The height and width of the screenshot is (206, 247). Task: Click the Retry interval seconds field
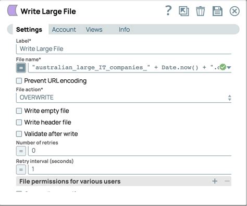point(130,169)
